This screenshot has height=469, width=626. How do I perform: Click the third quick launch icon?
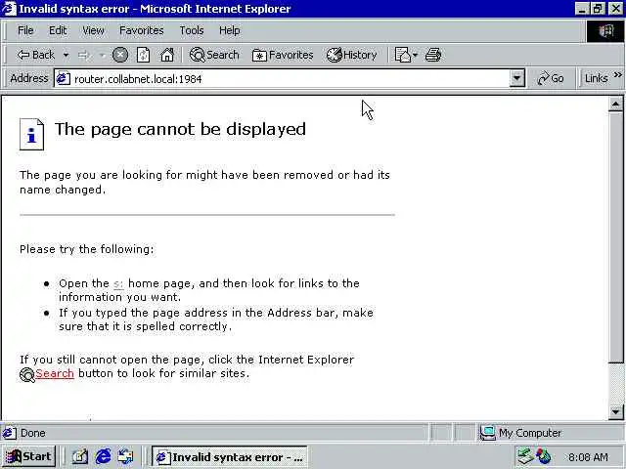126,456
